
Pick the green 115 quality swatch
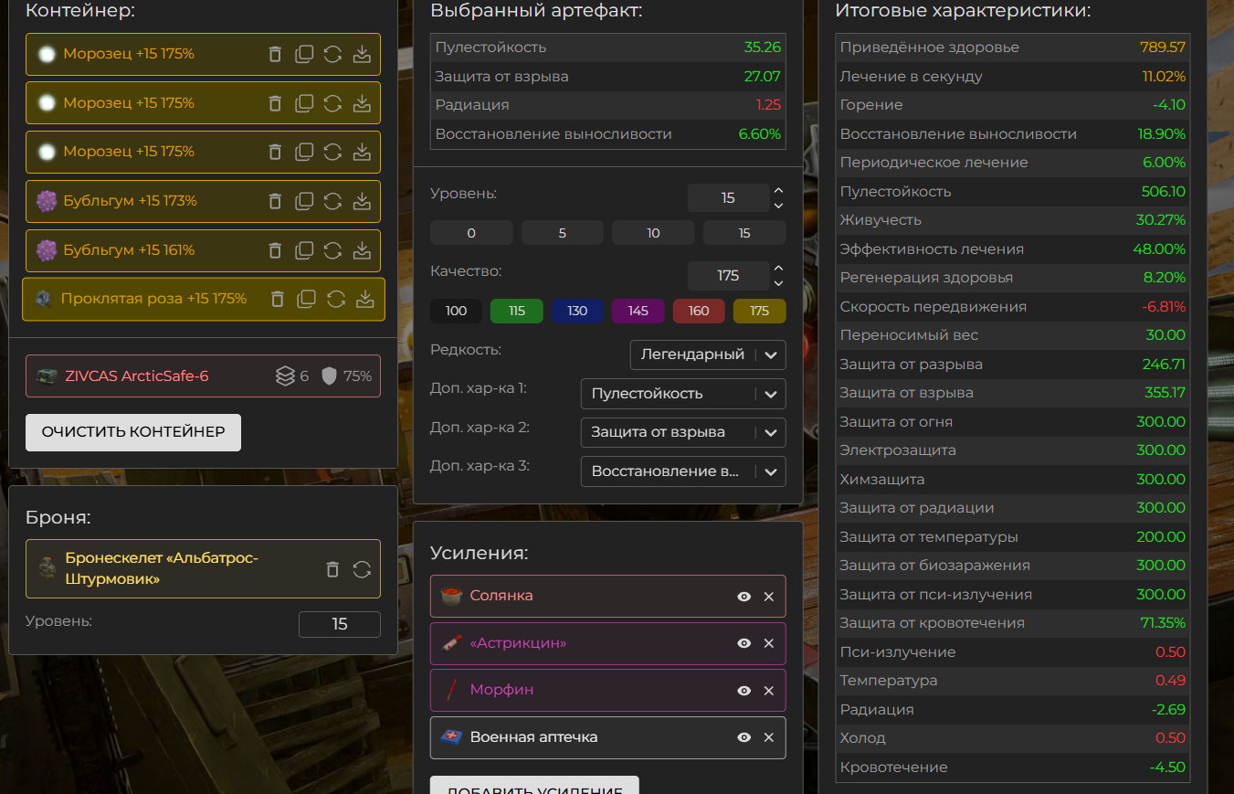tap(516, 311)
